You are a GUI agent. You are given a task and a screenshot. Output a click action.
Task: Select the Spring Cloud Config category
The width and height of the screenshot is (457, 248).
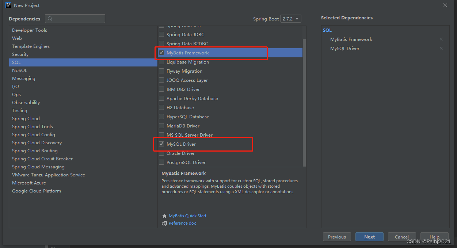(83, 134)
